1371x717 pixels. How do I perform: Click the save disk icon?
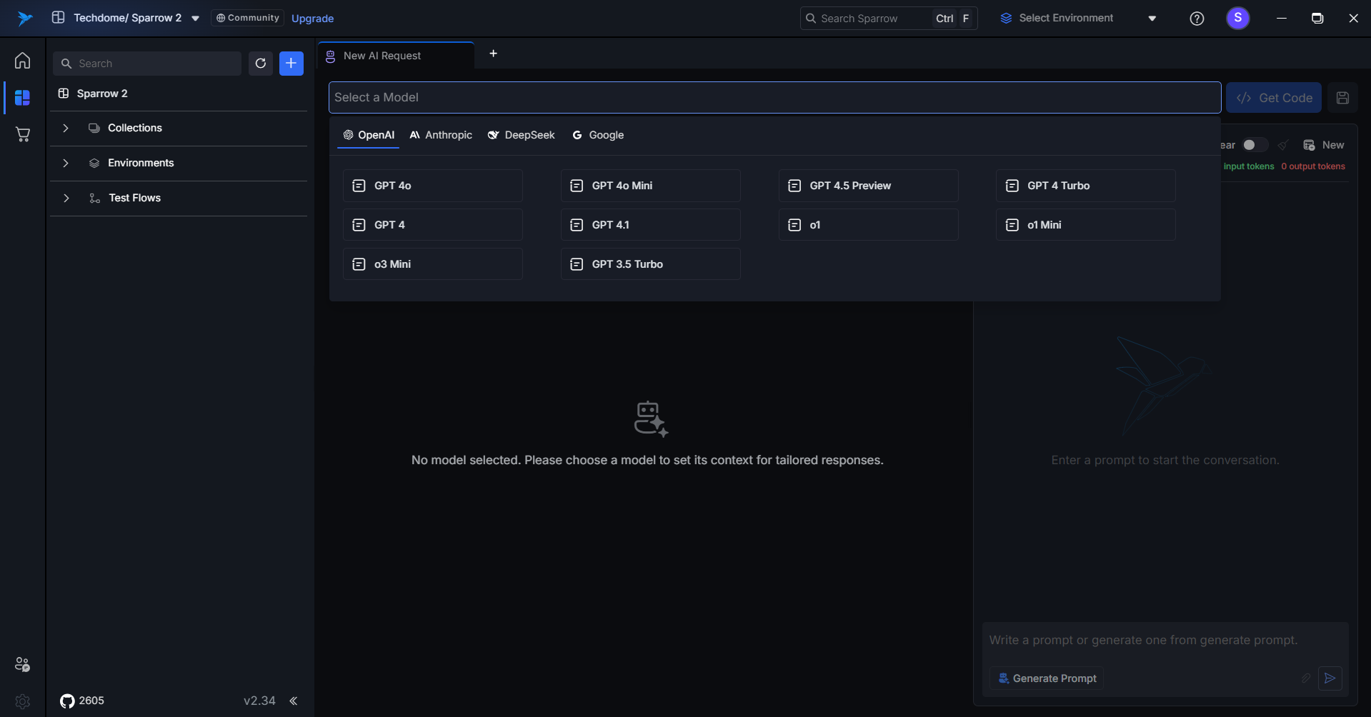pos(1342,98)
